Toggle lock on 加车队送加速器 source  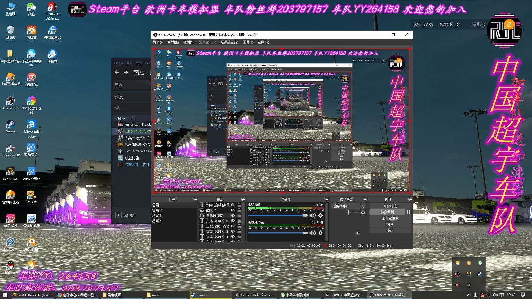(239, 205)
